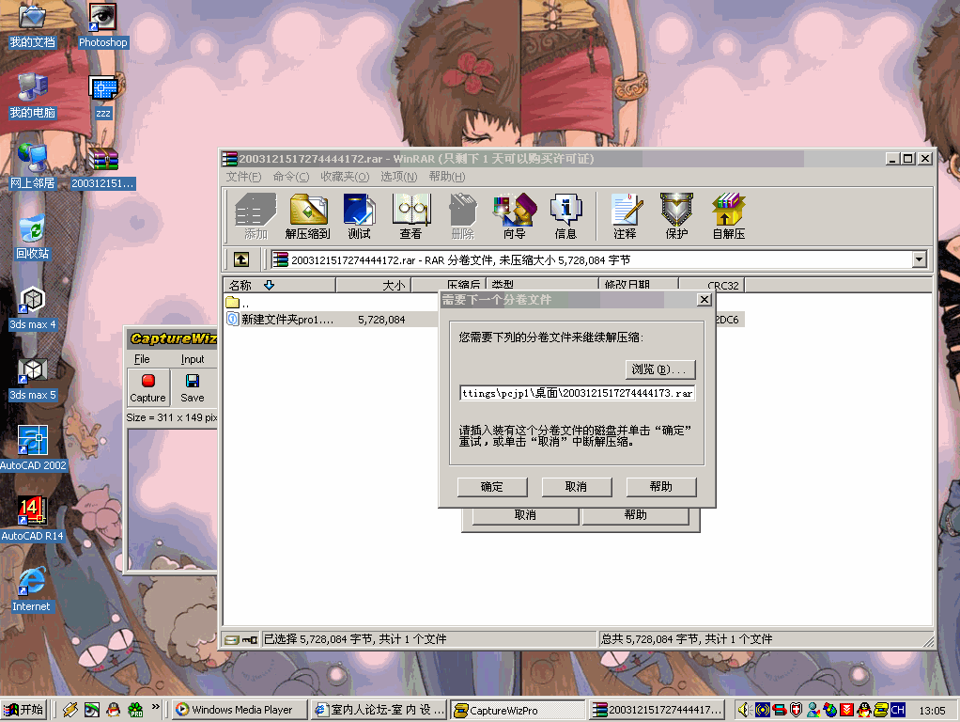Click the 删除 (Delete) toolbar icon

463,215
